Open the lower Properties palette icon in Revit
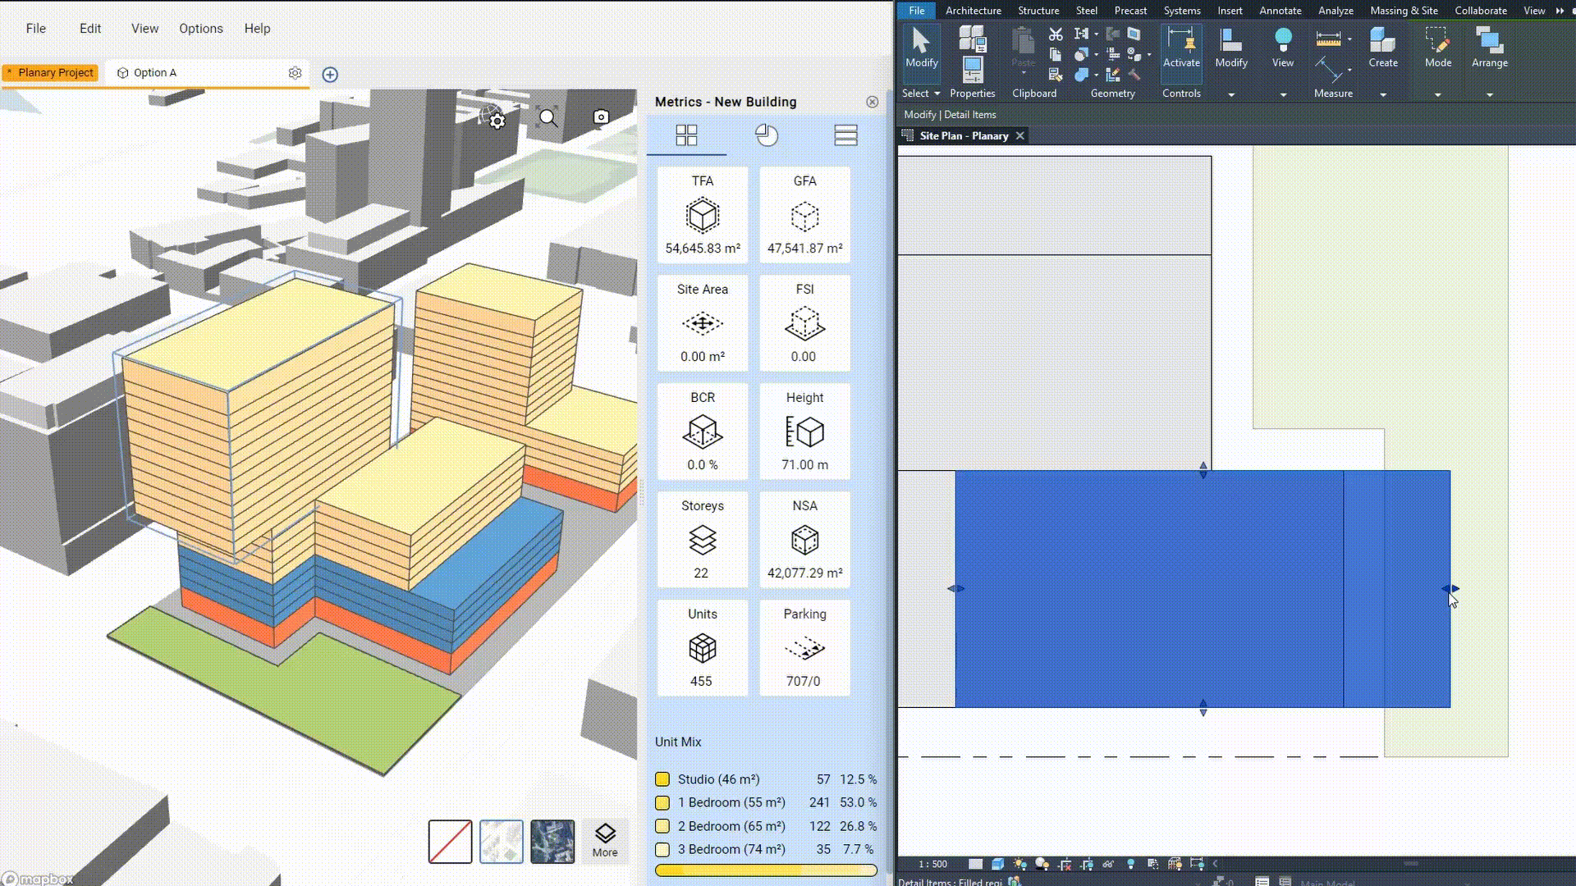 (x=973, y=70)
